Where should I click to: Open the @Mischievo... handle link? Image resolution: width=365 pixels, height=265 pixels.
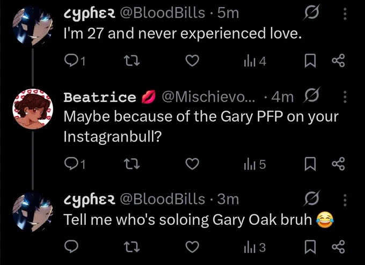point(208,97)
